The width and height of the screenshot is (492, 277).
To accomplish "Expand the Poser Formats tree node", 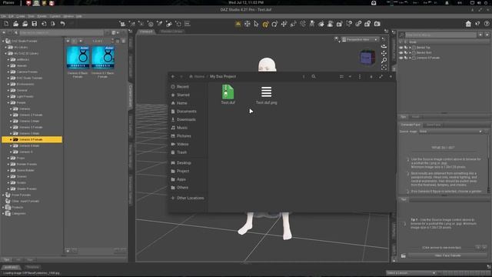I will point(3,195).
